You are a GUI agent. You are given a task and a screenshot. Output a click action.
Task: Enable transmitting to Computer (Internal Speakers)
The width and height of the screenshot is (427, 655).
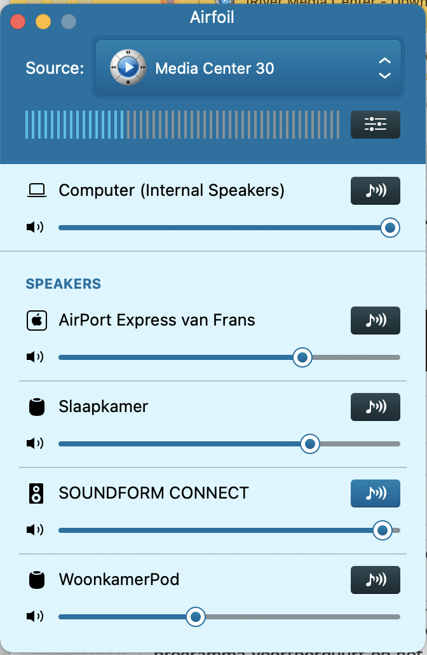point(376,191)
